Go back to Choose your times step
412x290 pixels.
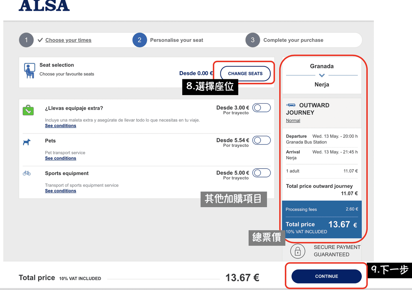click(x=68, y=40)
